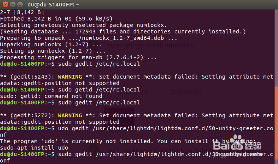Close the terminal window
The image size is (278, 164).
pyautogui.click(x=5, y=5)
